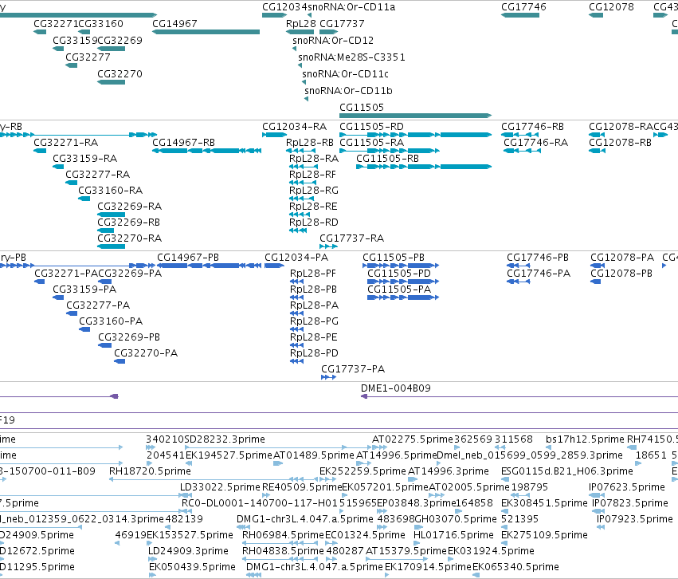Select the CG32271 gene label
The image size is (678, 579).
(56, 24)
